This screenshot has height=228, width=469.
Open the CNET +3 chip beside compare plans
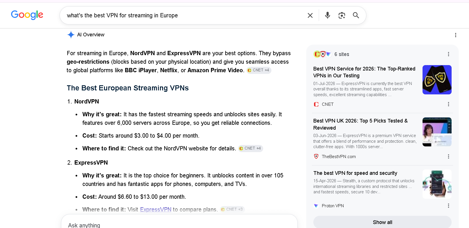tap(232, 210)
